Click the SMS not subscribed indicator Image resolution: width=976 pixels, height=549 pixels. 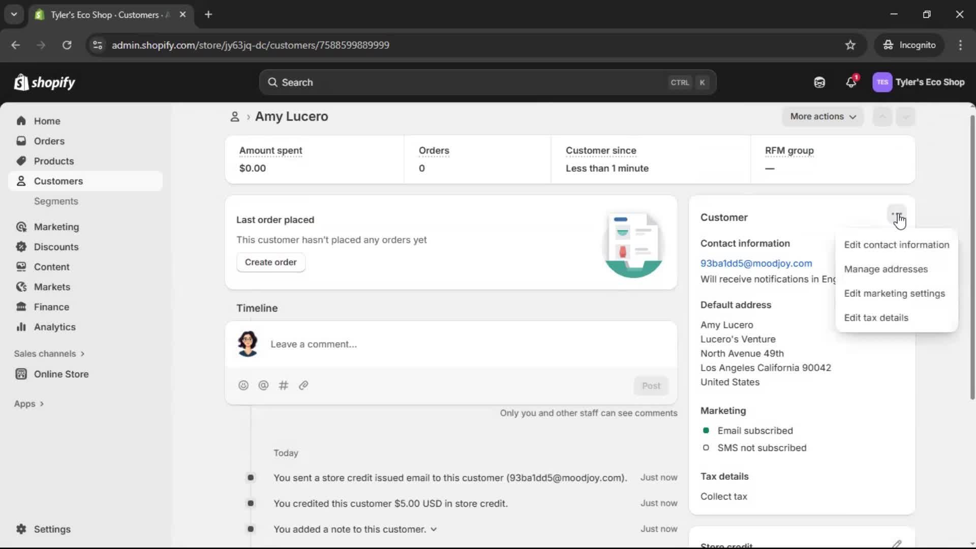pyautogui.click(x=706, y=448)
